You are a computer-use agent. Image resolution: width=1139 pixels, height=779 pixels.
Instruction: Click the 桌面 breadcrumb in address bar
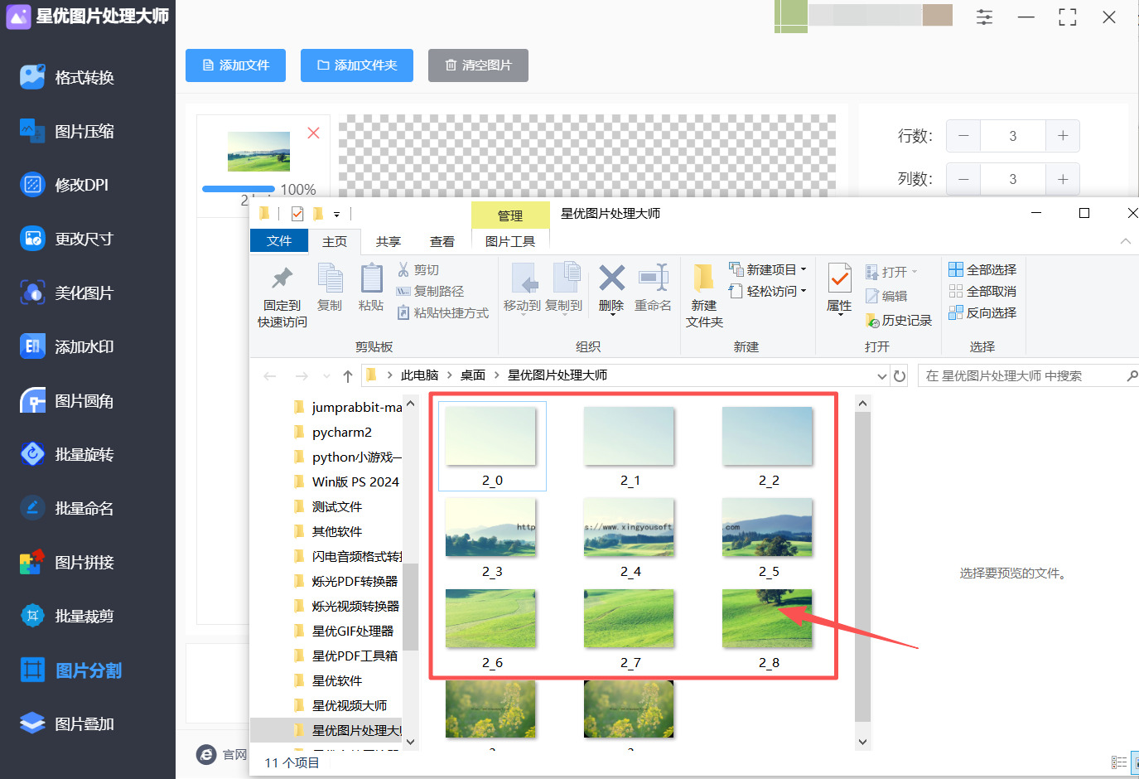473,375
